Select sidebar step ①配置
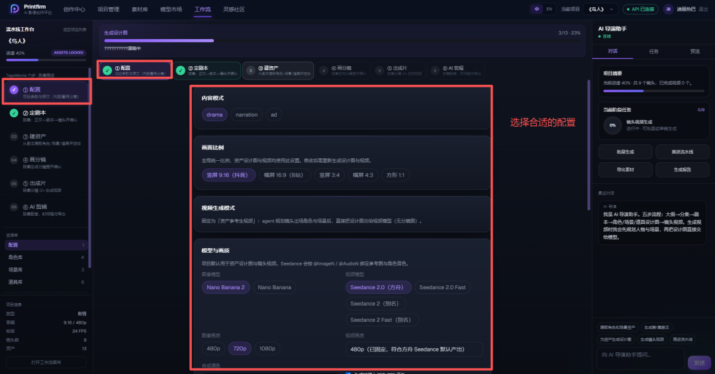Viewport: 715px width, 374px height. [47, 92]
